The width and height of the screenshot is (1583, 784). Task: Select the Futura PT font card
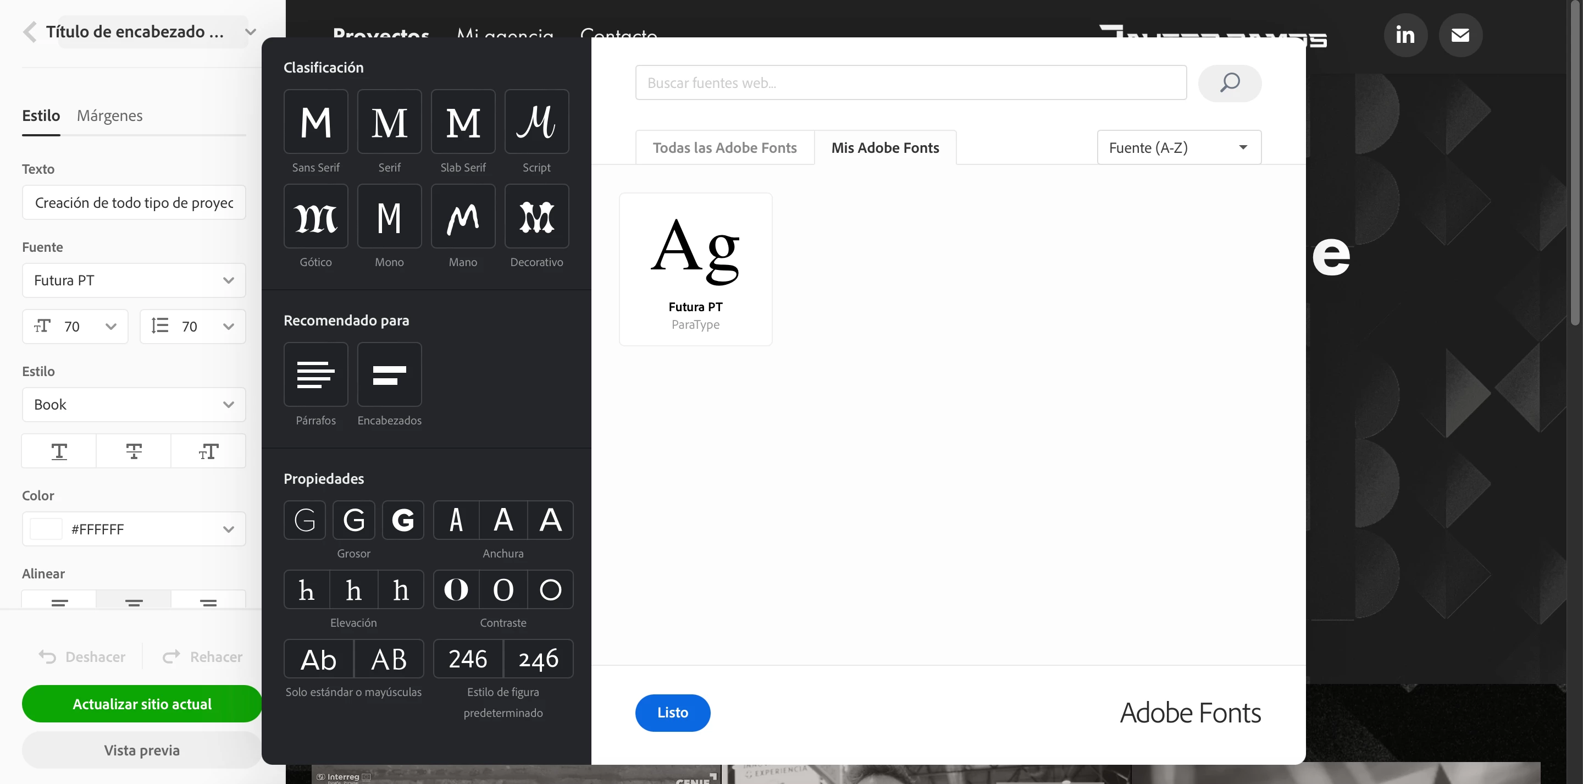point(695,269)
